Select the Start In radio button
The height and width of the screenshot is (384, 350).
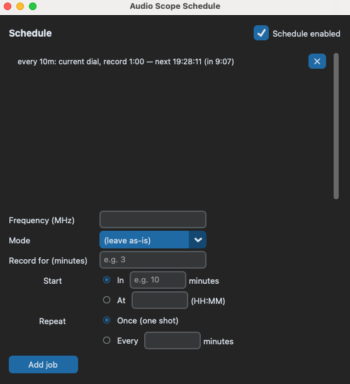pyautogui.click(x=106, y=280)
